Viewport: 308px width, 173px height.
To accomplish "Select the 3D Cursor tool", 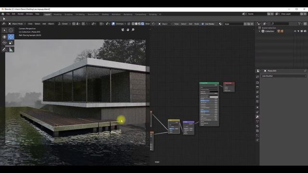I will point(11,30).
